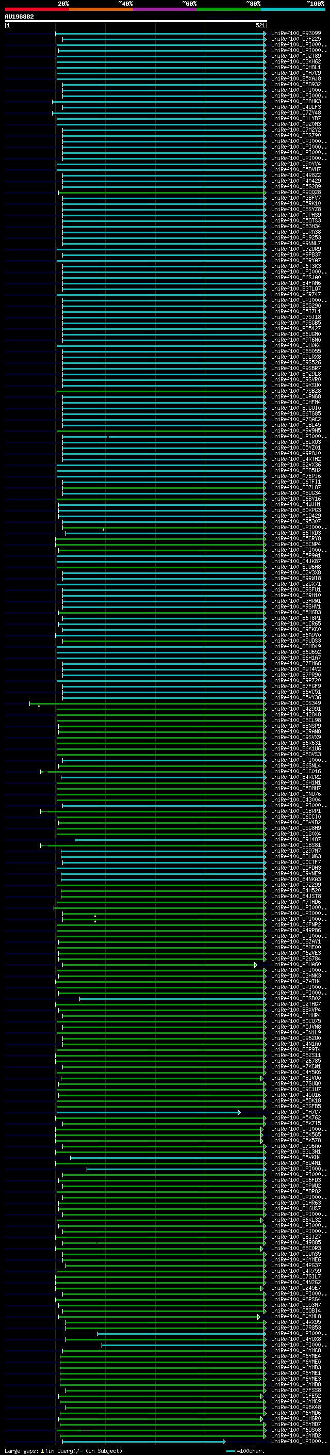
Task: Open the UniRef100_P93099 hit label
Action: [x=295, y=34]
